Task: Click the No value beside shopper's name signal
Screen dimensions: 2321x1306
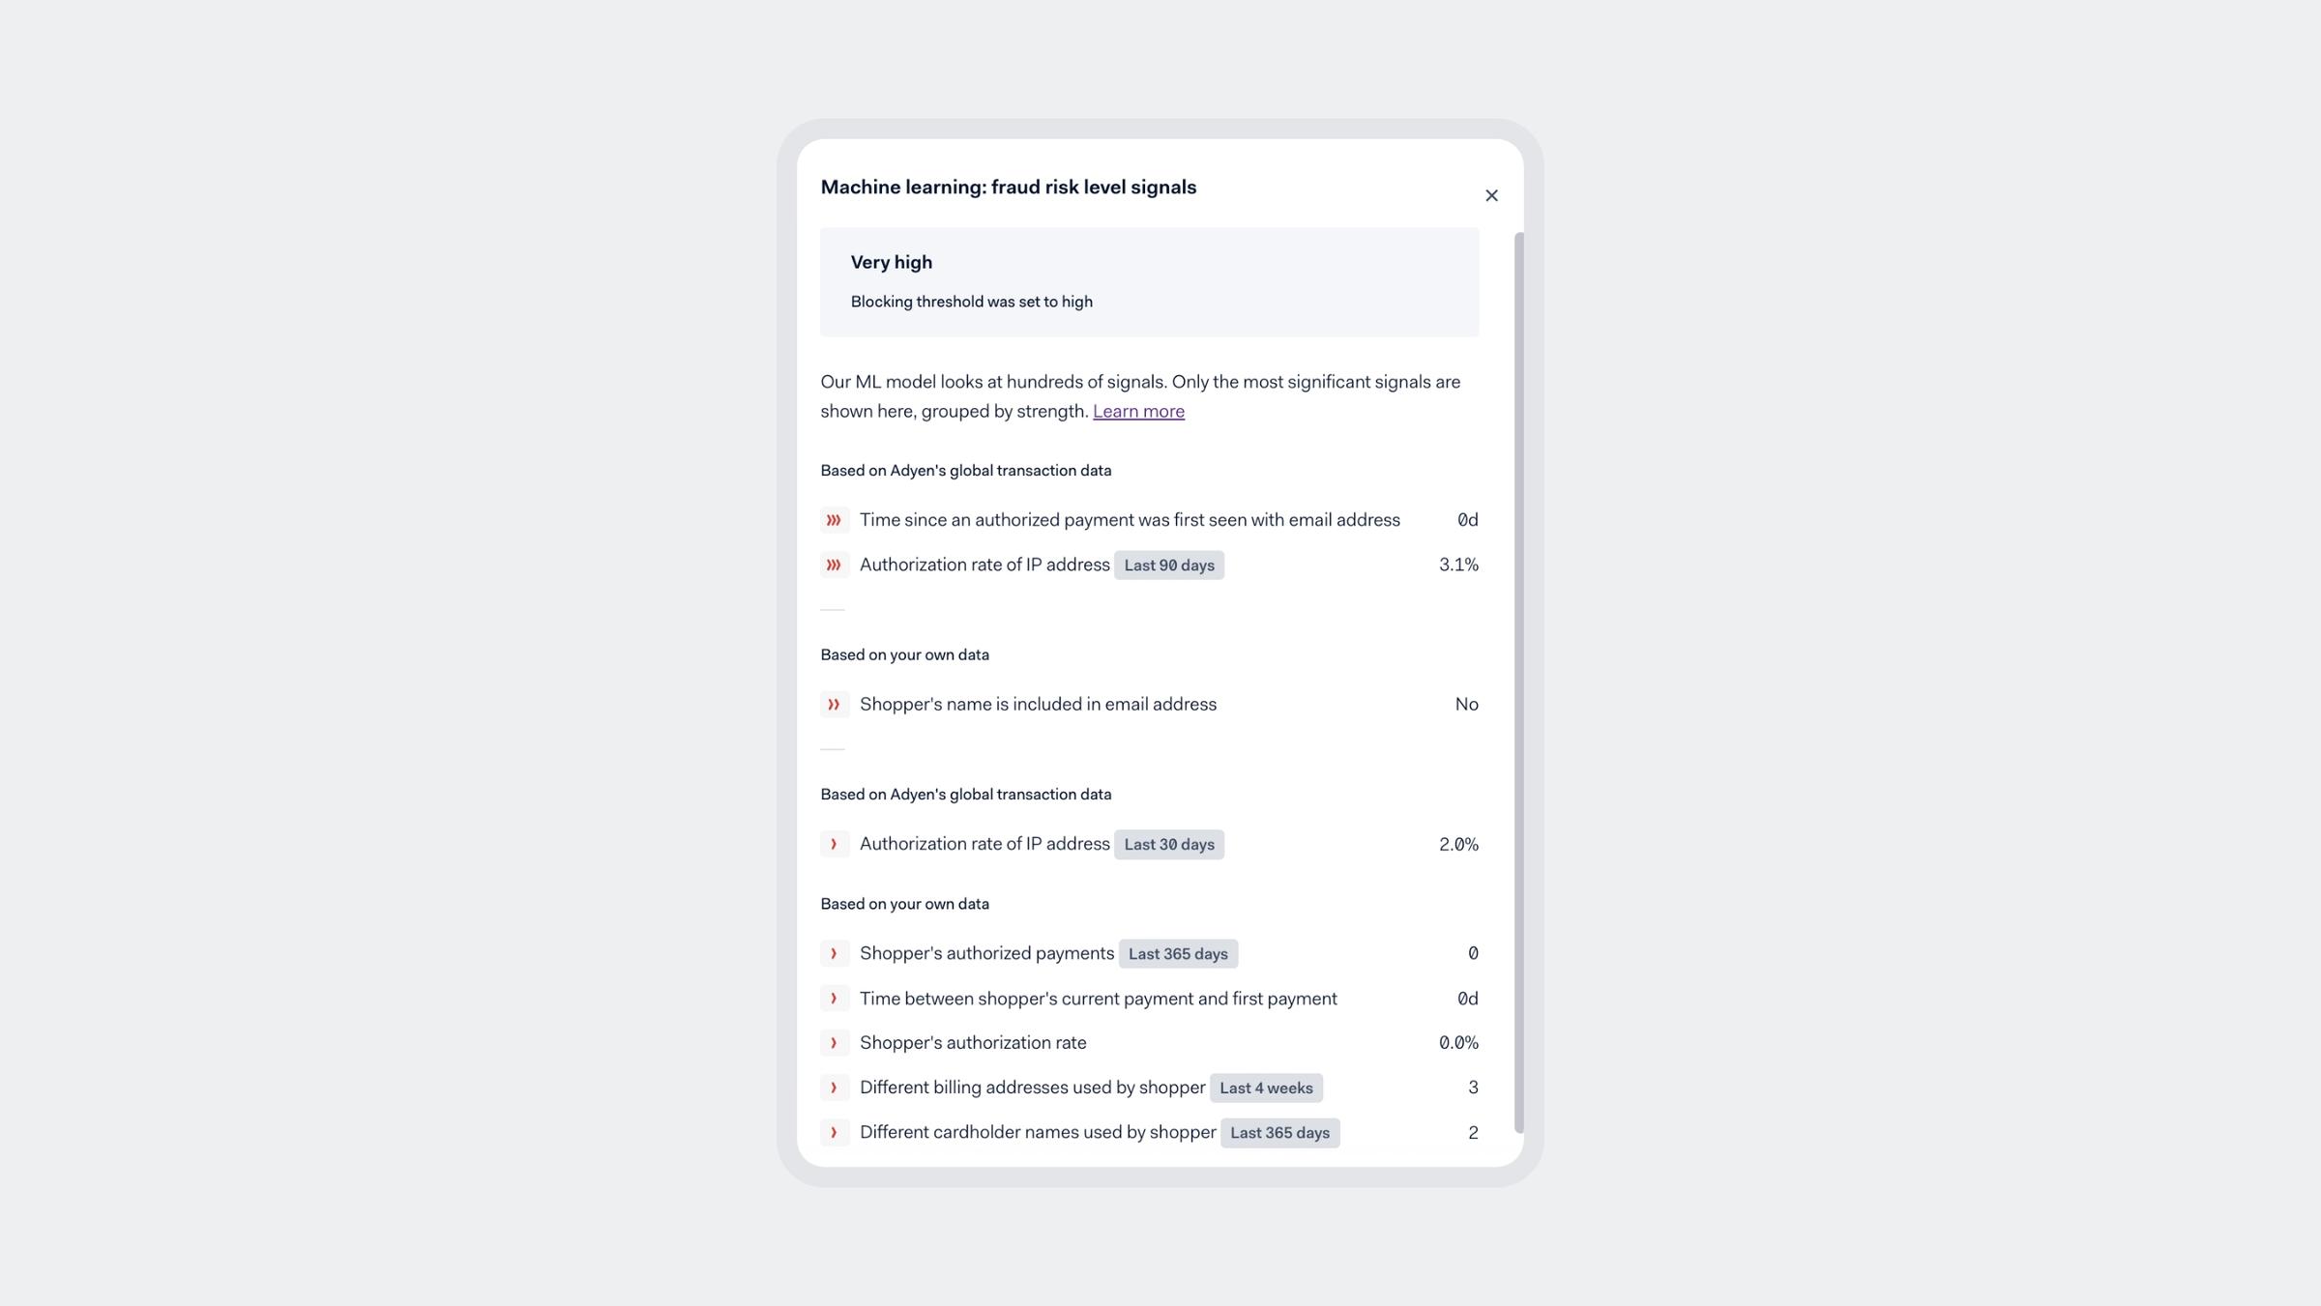Action: (1466, 704)
